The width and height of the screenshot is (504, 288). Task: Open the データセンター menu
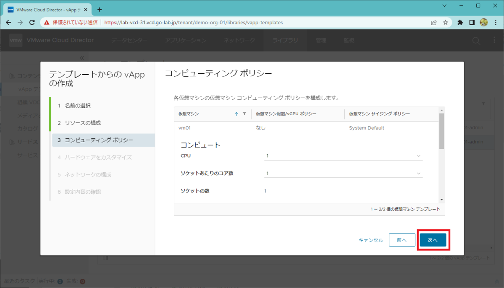129,41
